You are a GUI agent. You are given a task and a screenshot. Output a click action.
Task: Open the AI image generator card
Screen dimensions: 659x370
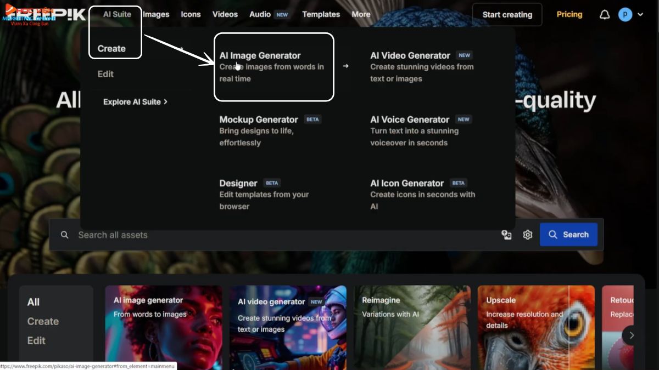164,327
